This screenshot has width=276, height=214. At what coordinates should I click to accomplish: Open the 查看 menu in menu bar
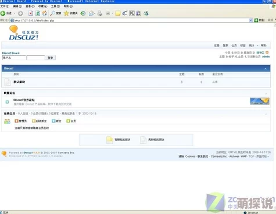(x=30, y=6)
